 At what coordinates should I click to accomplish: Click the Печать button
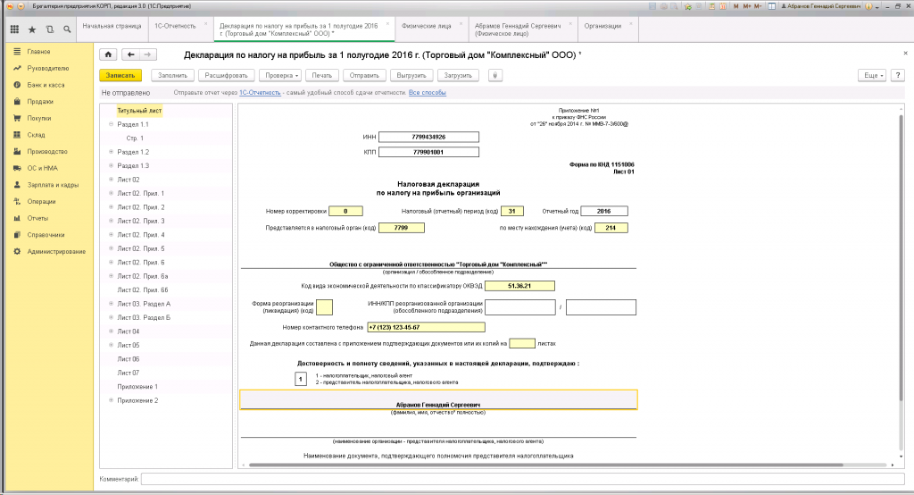[x=321, y=75]
